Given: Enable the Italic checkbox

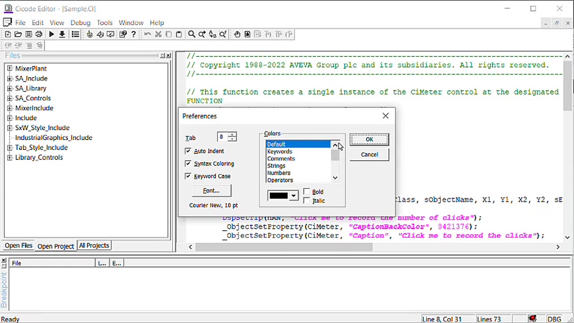Looking at the screenshot, I should pos(307,201).
